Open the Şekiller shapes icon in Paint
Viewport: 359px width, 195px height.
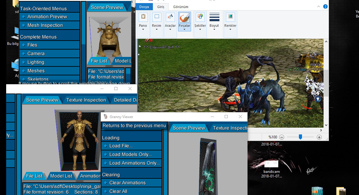click(x=200, y=17)
